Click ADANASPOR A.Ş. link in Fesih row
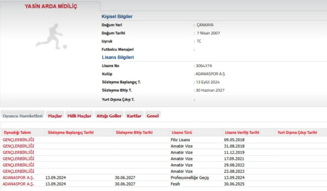 tap(18, 184)
